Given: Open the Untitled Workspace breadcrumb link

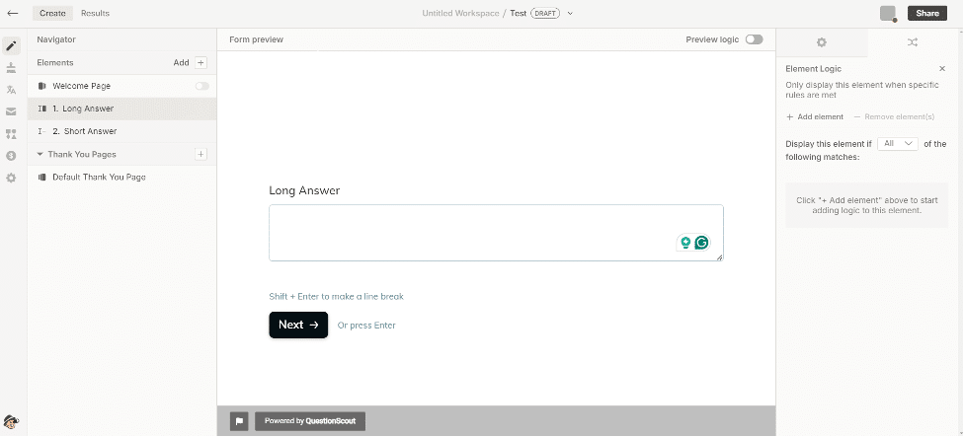Looking at the screenshot, I should (460, 14).
